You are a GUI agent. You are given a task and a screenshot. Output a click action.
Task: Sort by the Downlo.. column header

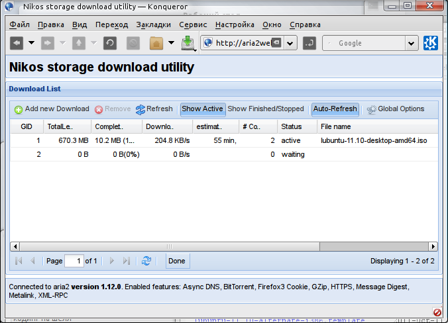coord(168,126)
